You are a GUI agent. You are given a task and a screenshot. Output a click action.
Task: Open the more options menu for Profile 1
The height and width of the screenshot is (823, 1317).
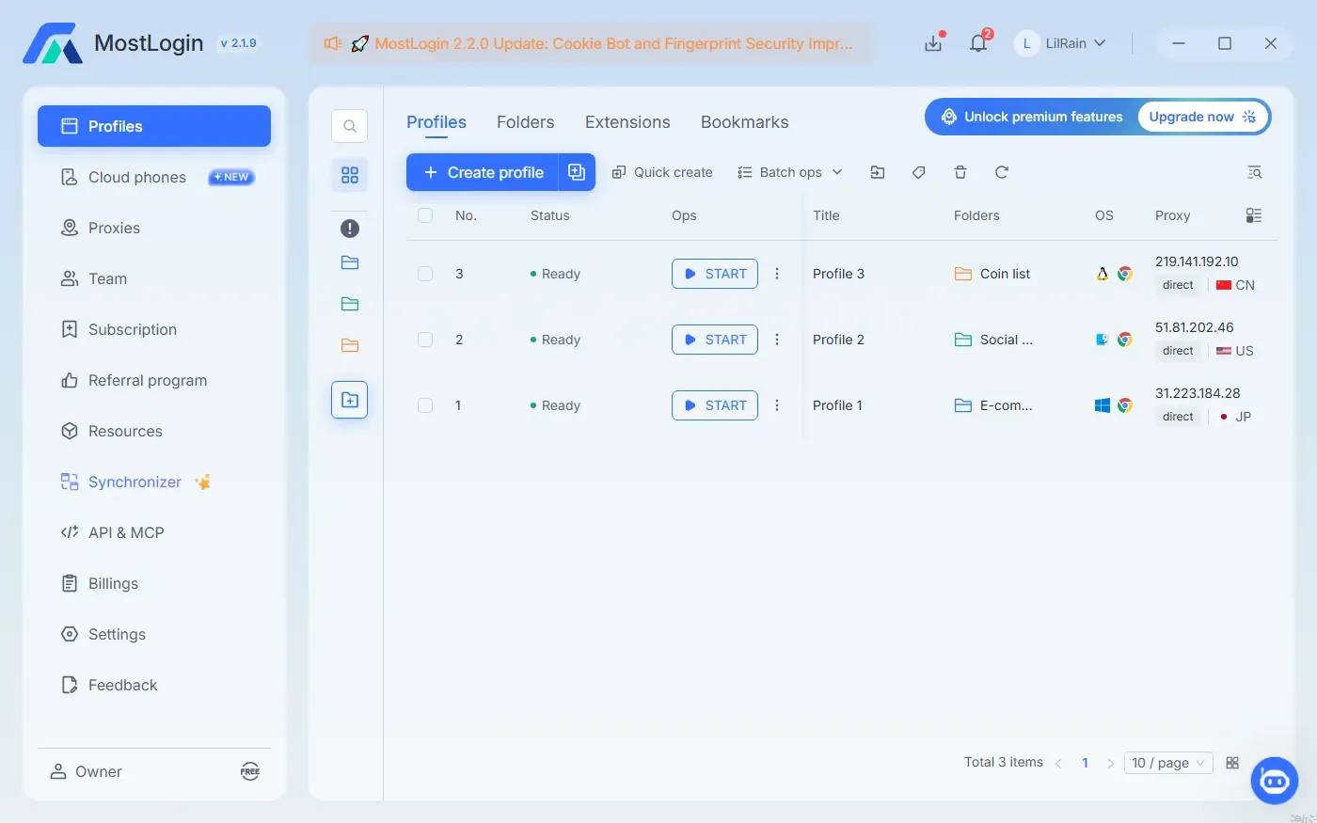[777, 405]
